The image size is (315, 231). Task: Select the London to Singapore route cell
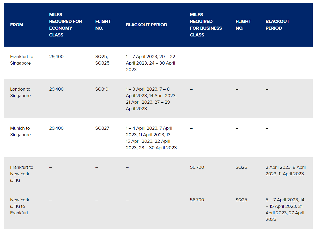[20, 92]
